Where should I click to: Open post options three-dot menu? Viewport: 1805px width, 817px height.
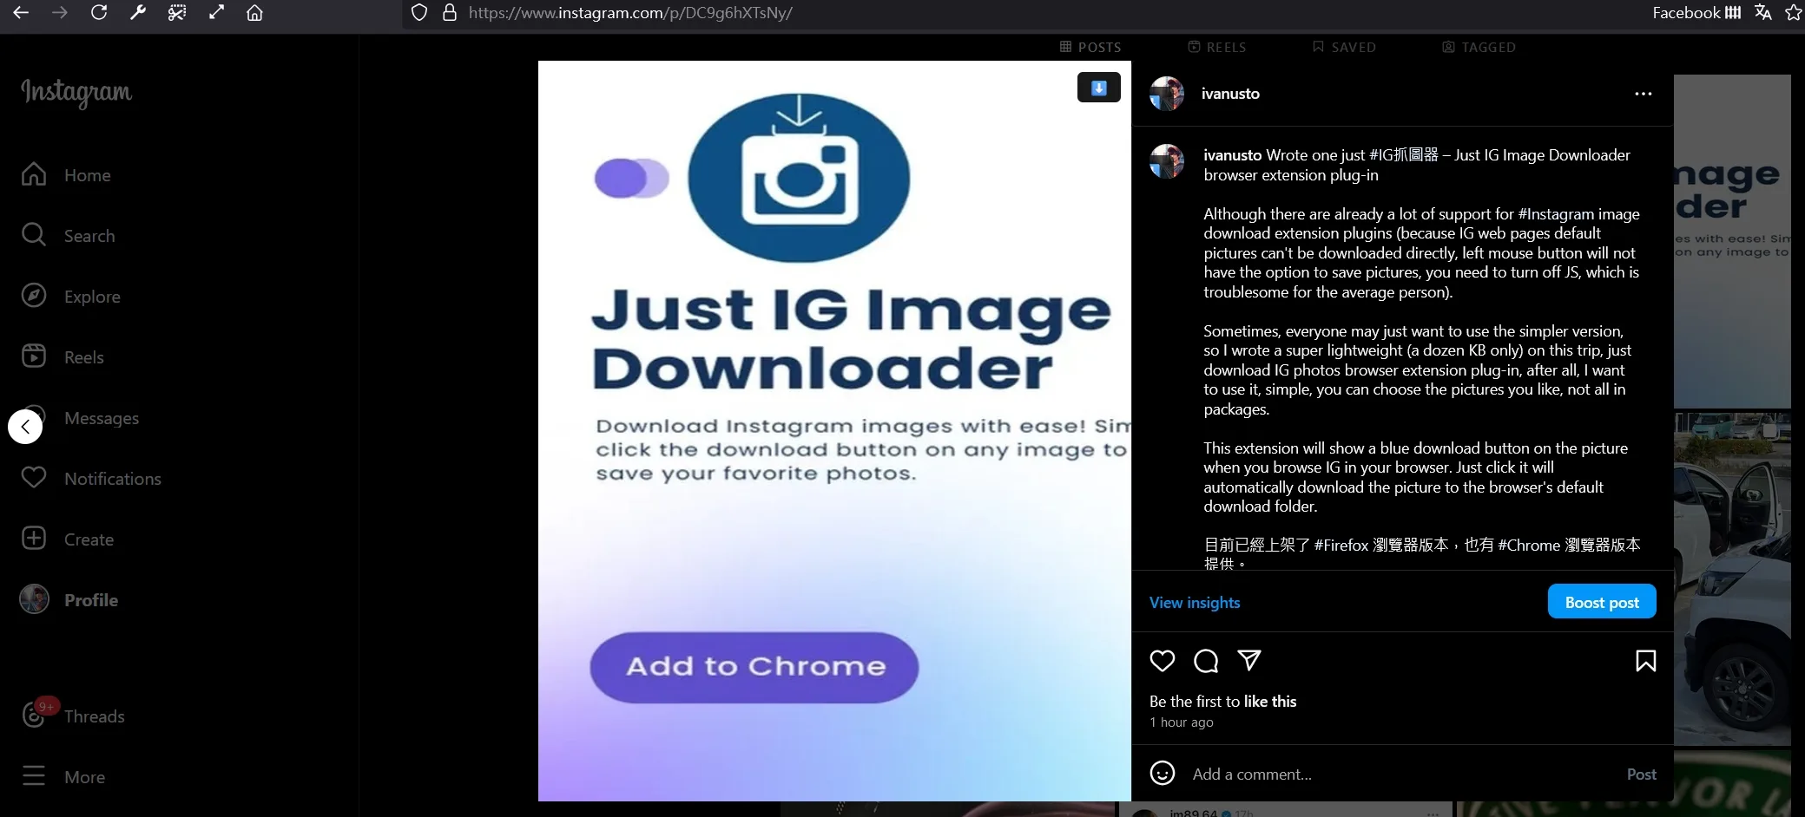point(1643,94)
